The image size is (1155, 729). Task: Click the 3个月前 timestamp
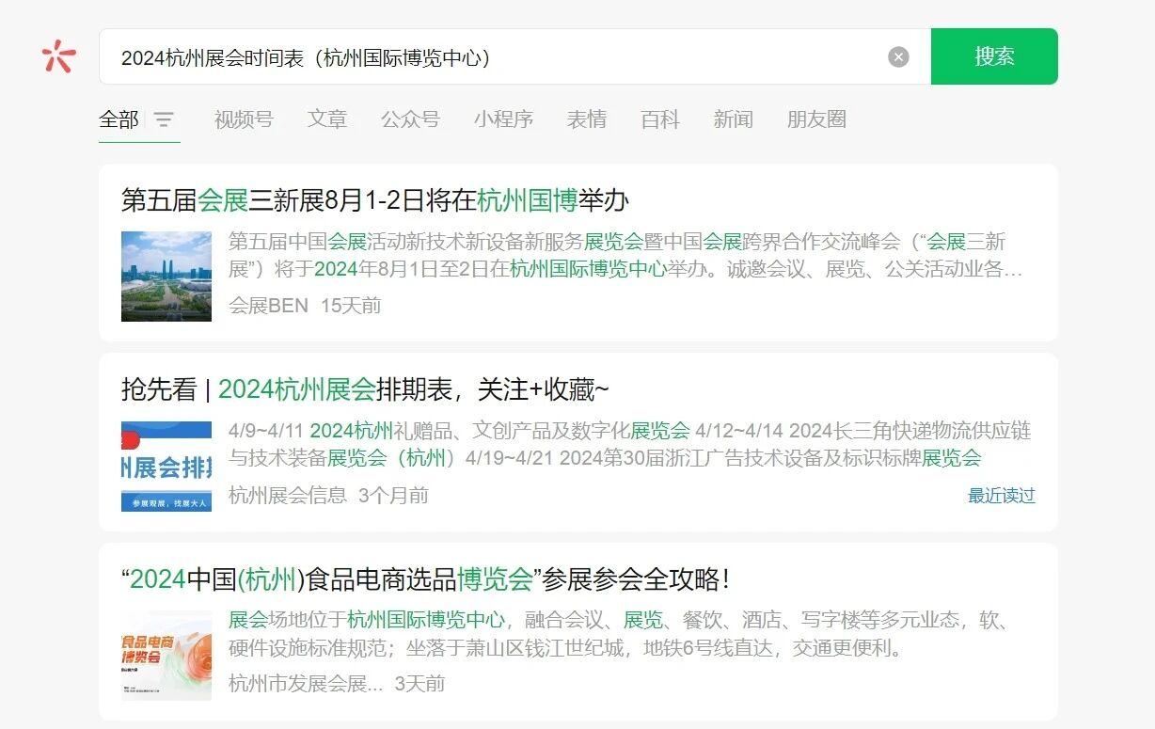click(393, 495)
